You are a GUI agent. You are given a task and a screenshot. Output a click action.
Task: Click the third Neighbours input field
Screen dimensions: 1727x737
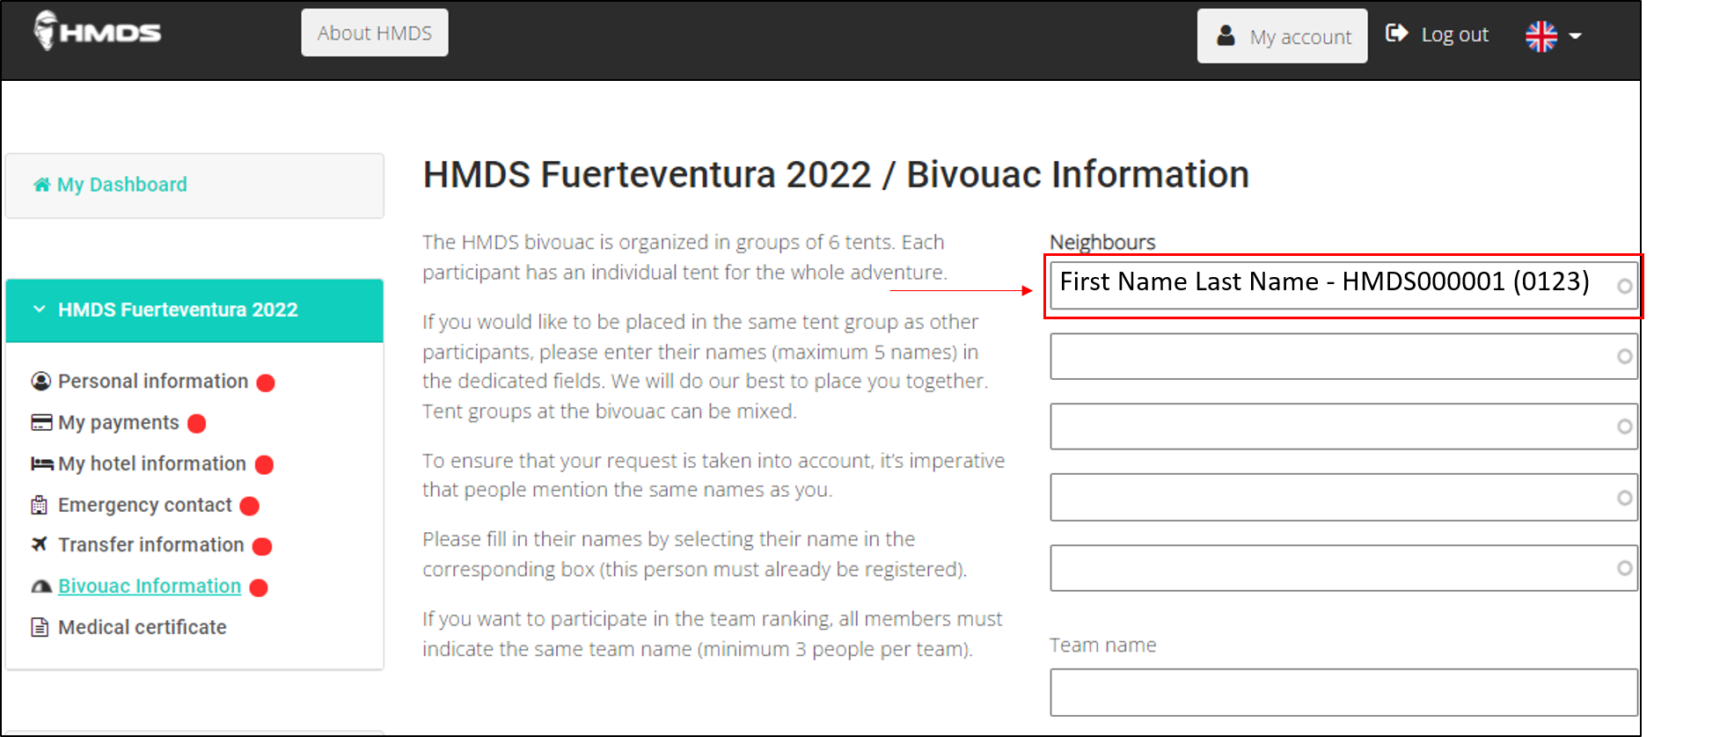1343,427
